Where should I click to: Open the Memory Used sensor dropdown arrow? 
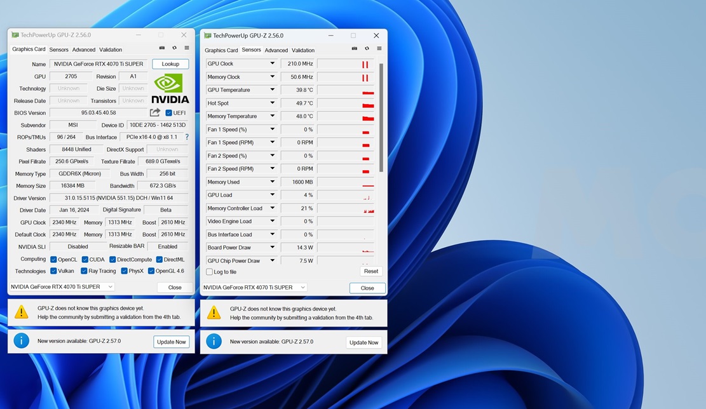coord(272,182)
